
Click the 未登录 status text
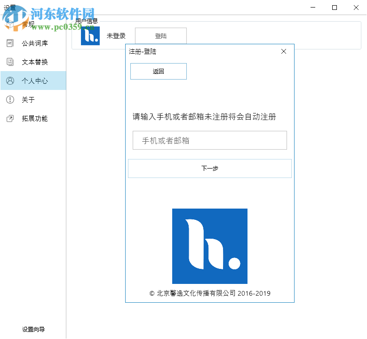click(x=116, y=36)
